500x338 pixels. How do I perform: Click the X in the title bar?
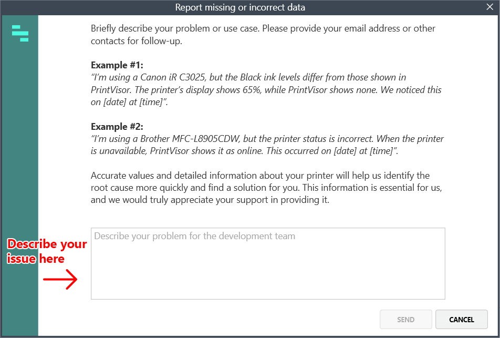(491, 7)
